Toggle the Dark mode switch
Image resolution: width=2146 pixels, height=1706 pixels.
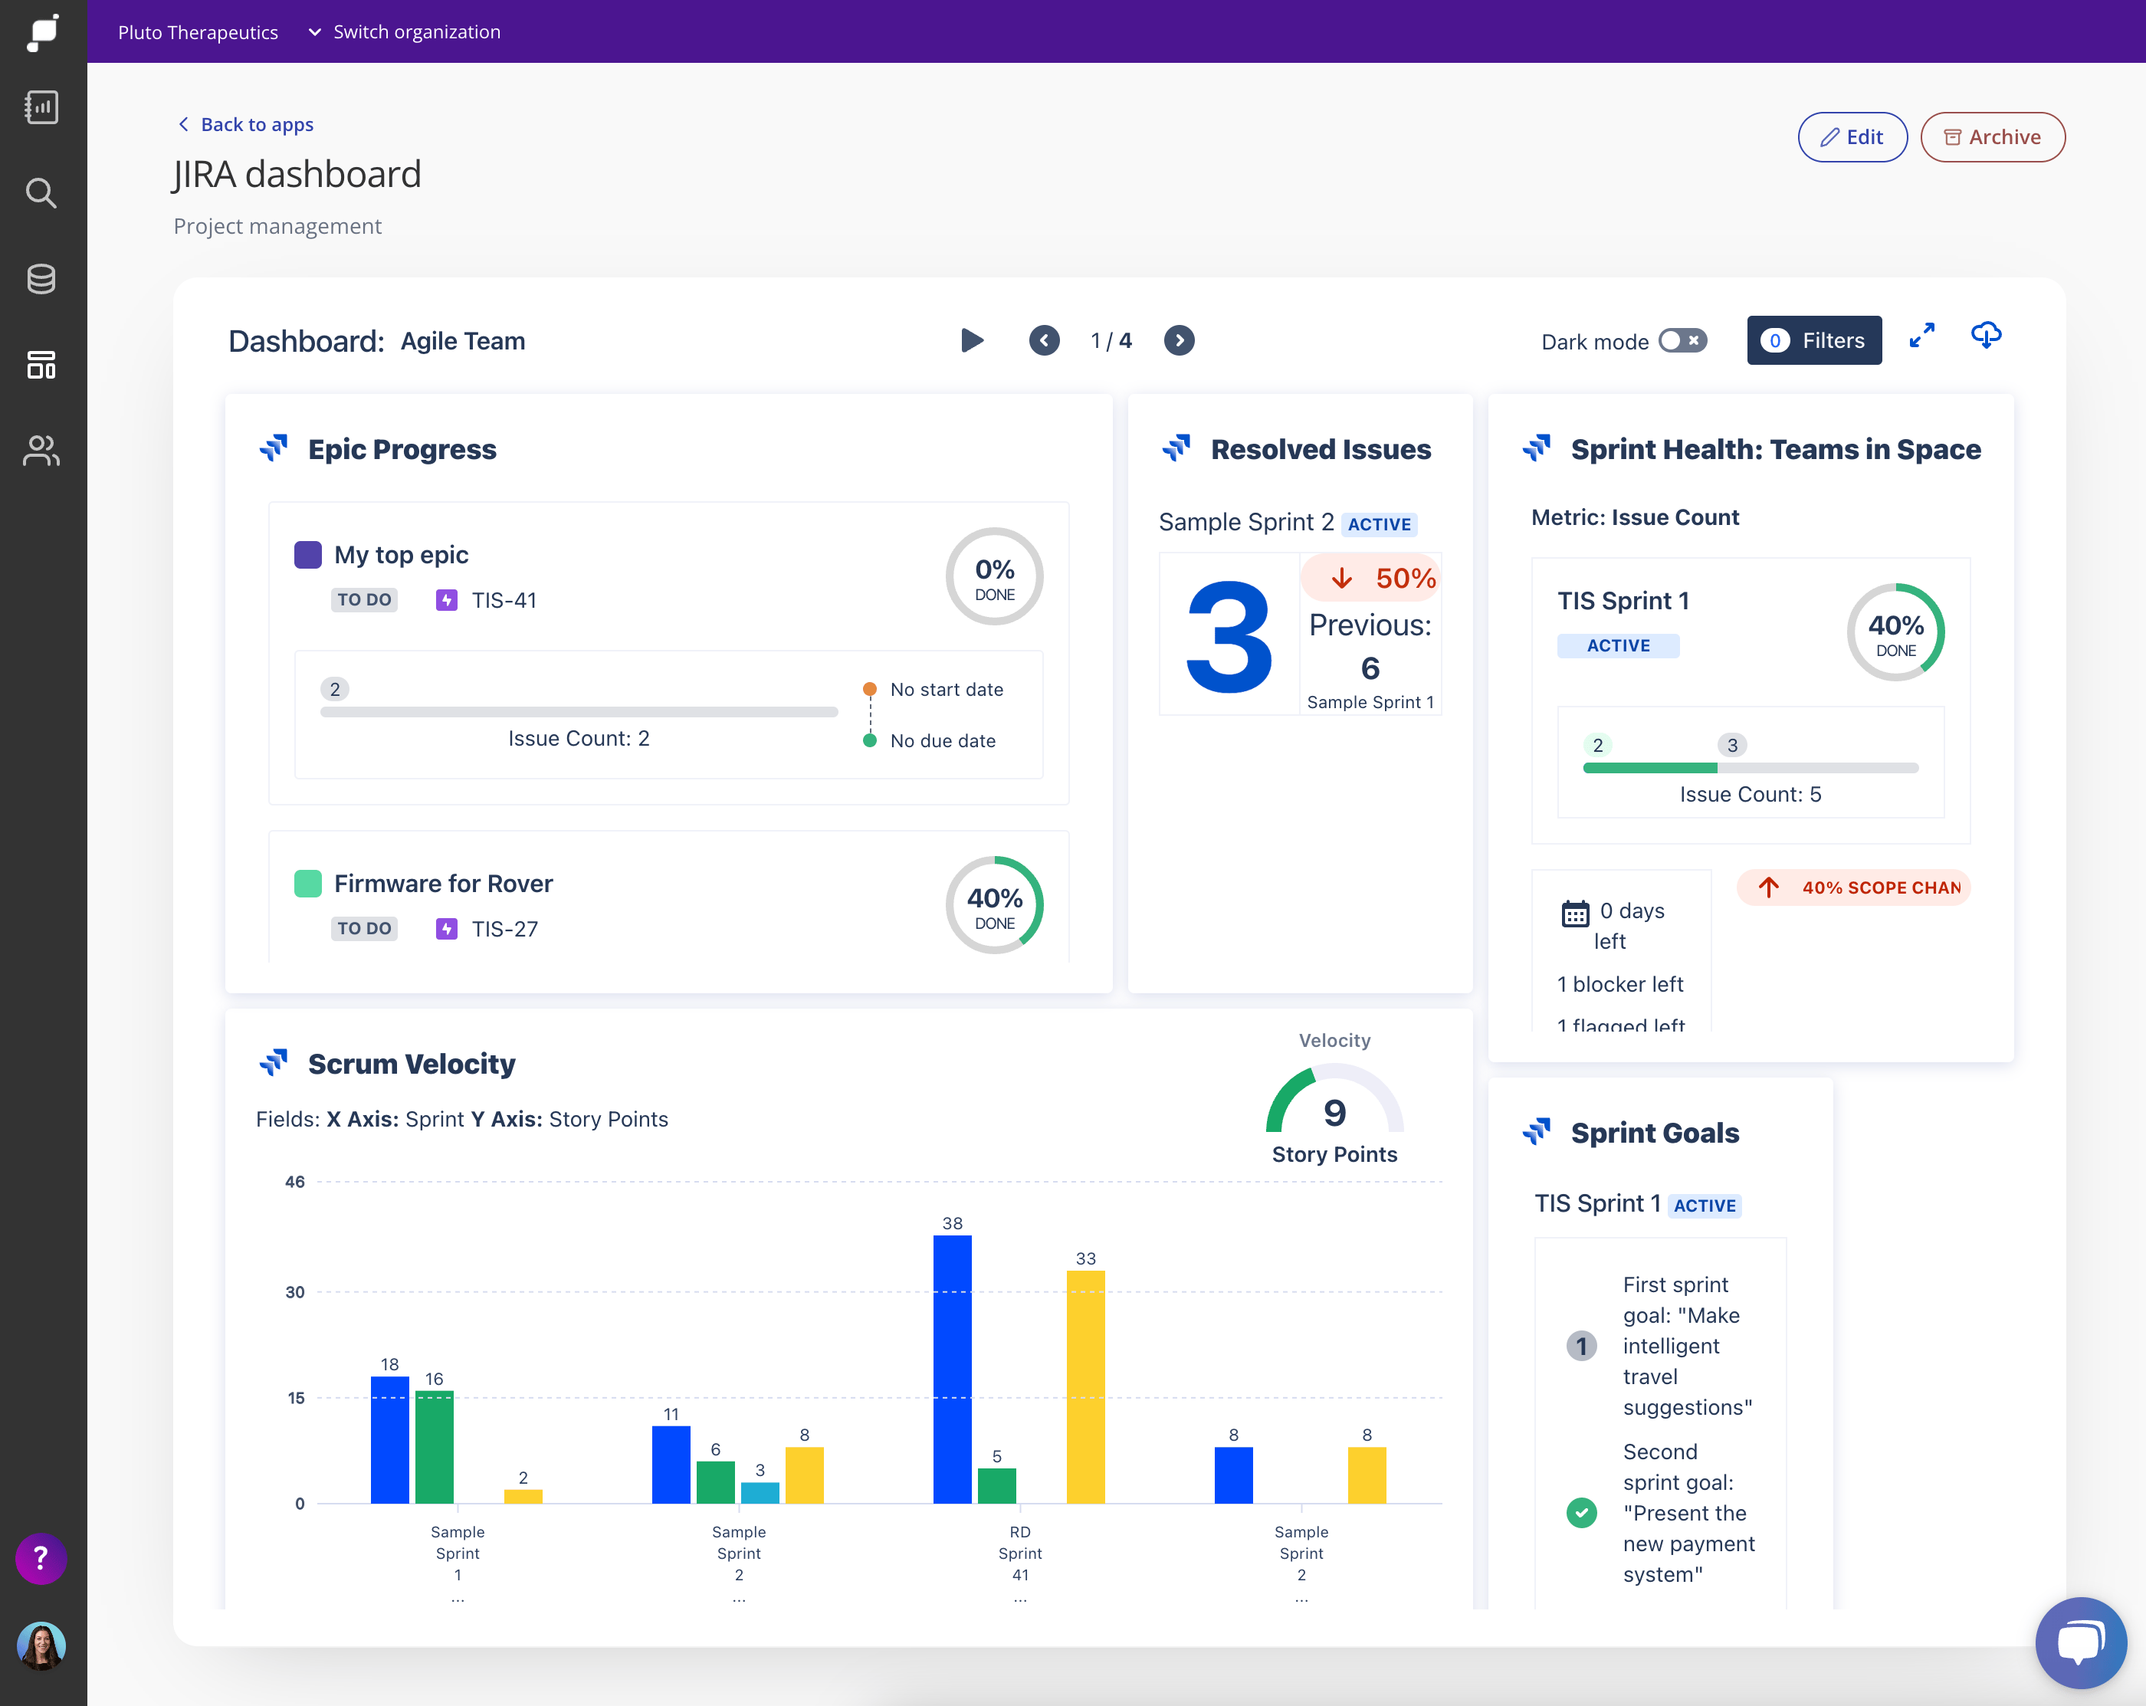(x=1682, y=341)
